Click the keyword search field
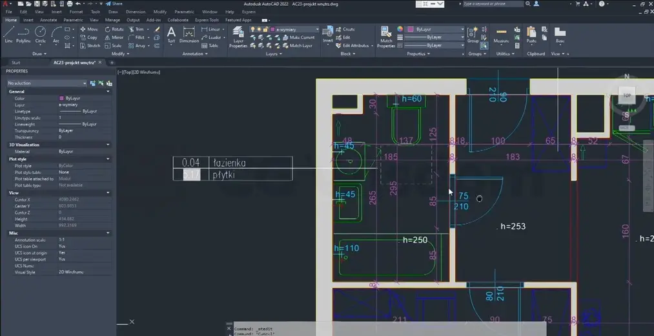The height and width of the screenshot is (336, 654). [493, 4]
